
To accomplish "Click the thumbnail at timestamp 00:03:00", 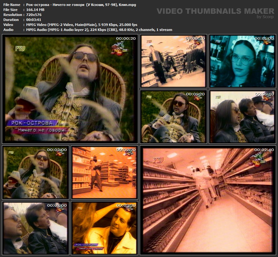I will [x=35, y=228].
